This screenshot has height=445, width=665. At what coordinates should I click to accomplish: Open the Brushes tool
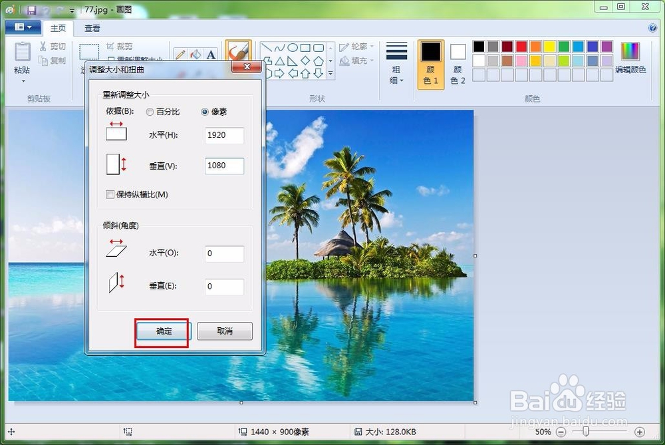pos(238,51)
